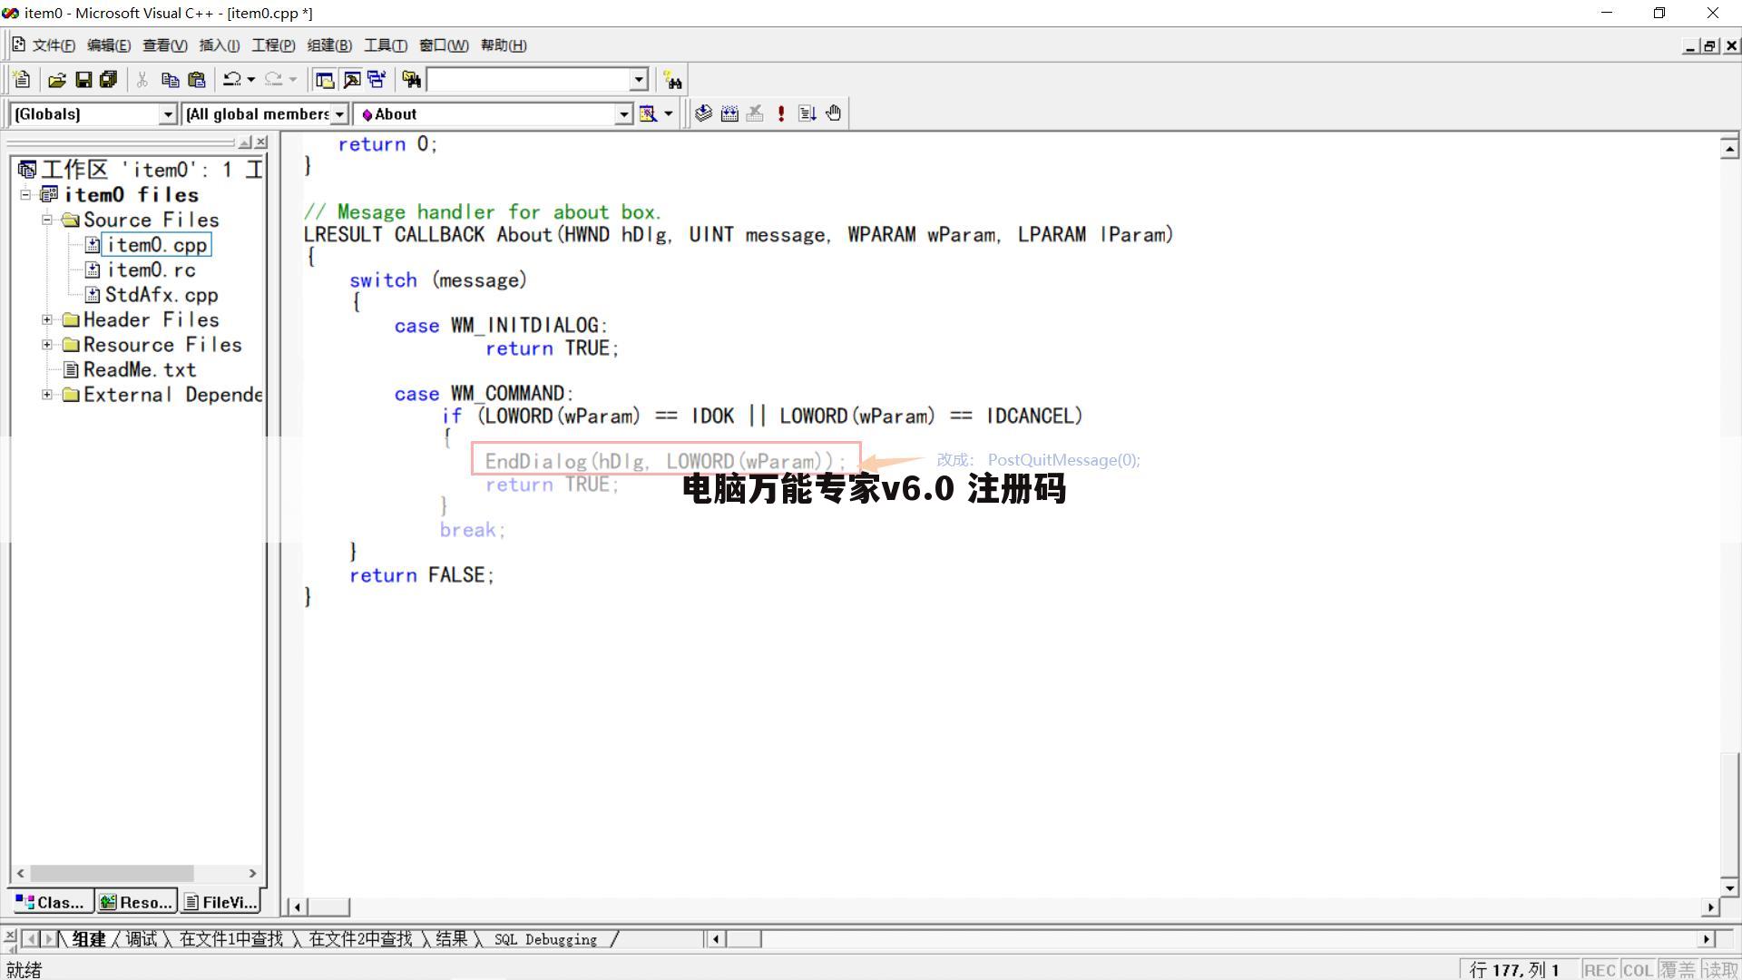Click editor horizontal scrollbar right arrow
The width and height of the screenshot is (1742, 980).
pyautogui.click(x=1711, y=906)
